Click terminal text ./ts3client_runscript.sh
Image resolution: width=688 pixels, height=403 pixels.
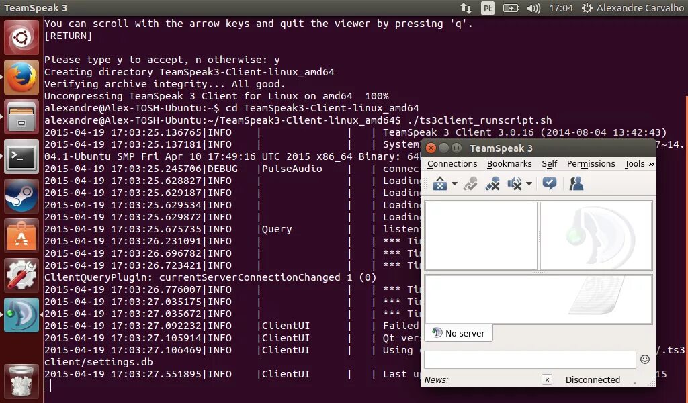coord(480,120)
